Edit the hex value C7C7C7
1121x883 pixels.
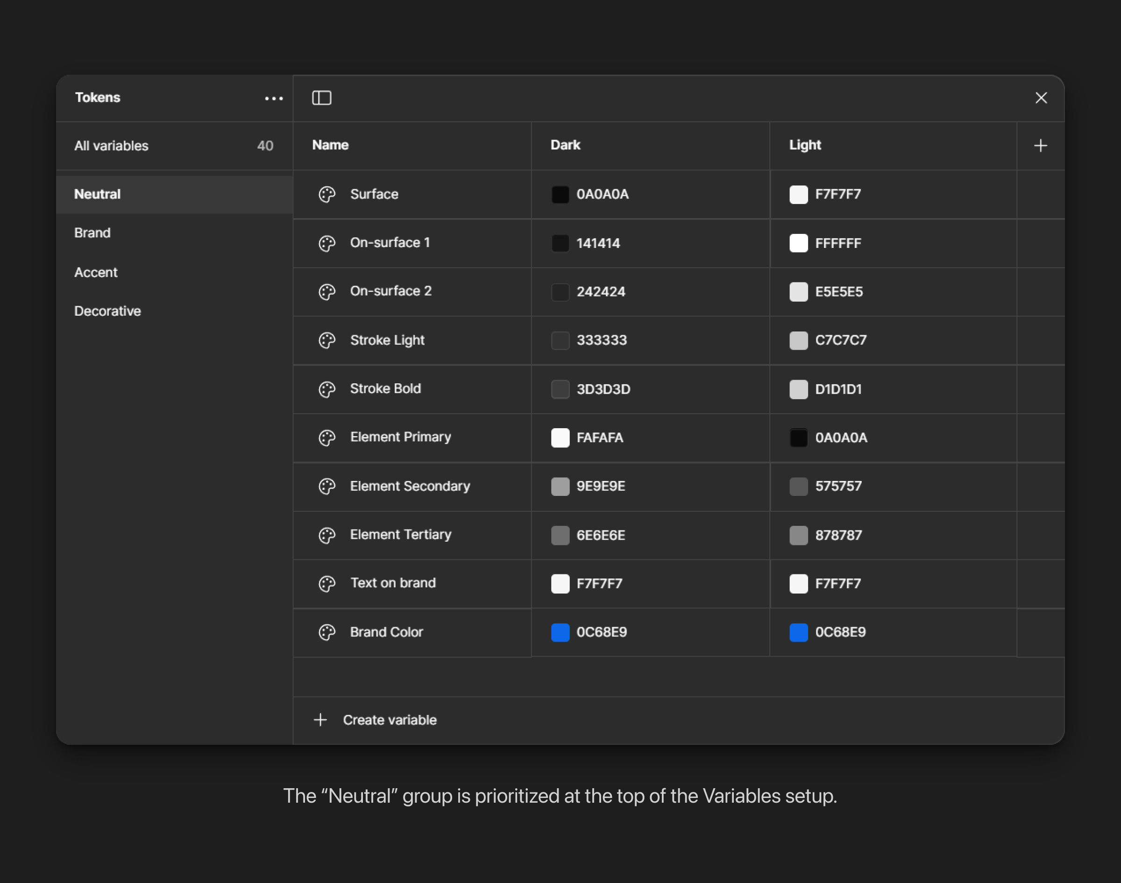click(841, 340)
